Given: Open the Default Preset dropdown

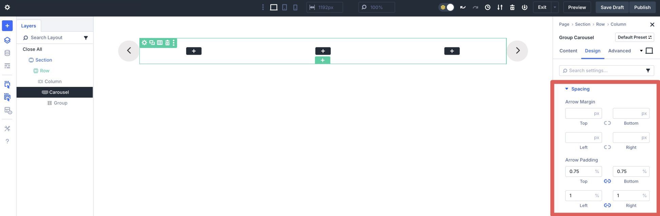Looking at the screenshot, I should tap(634, 37).
